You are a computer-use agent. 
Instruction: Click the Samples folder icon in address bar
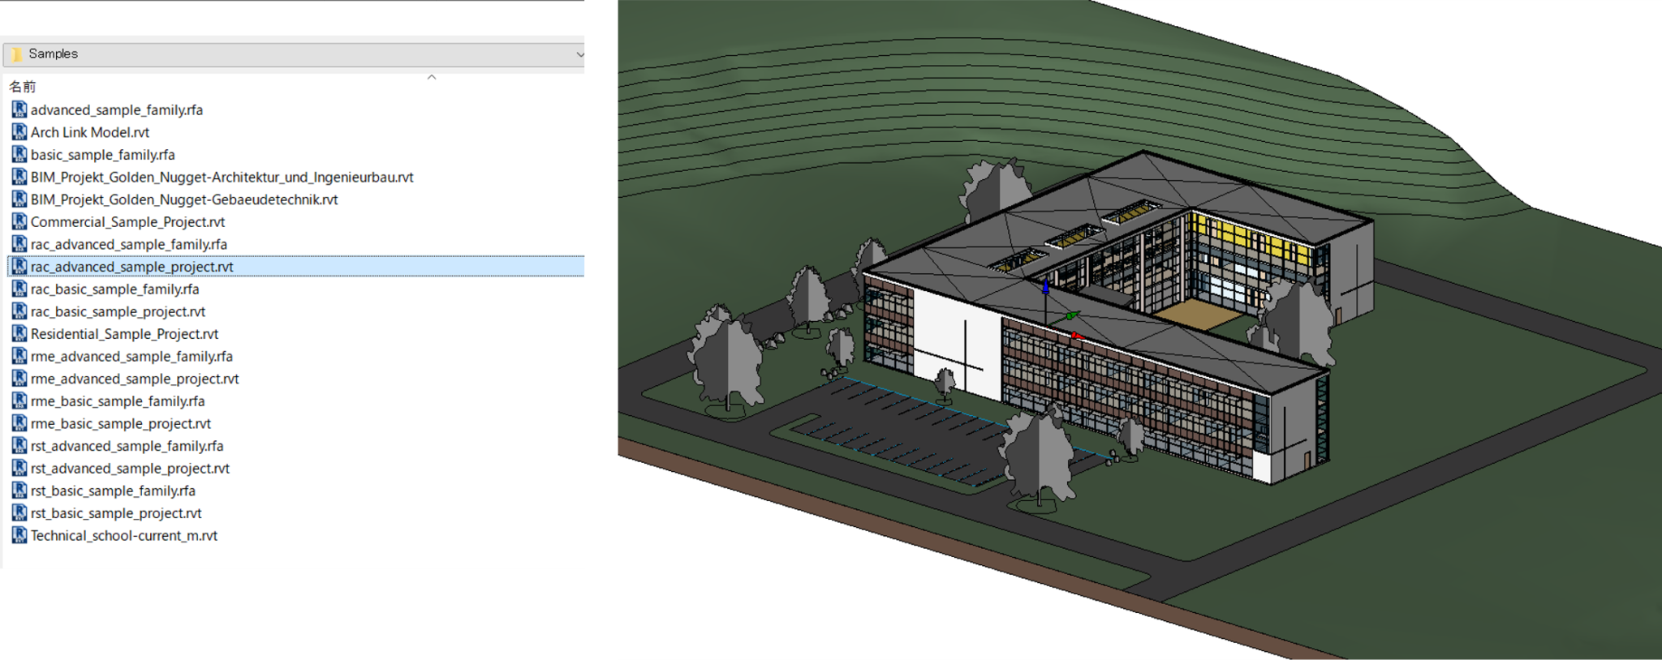click(16, 54)
